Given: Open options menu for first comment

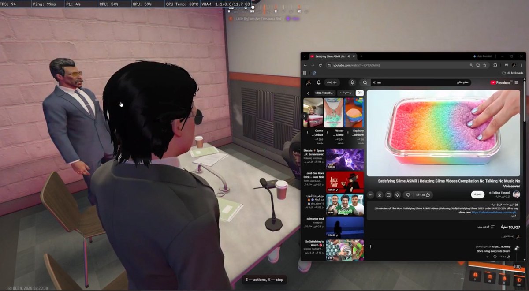Looking at the screenshot, I should click(370, 247).
